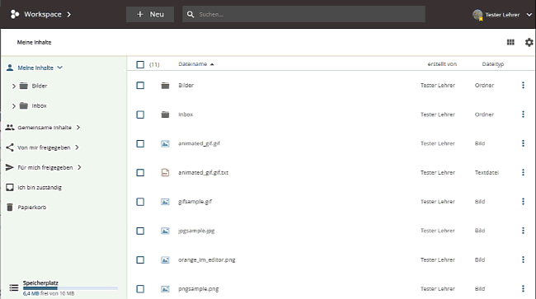The image size is (536, 299).
Task: Click Speicherplatz list icon
Action: pos(14,287)
